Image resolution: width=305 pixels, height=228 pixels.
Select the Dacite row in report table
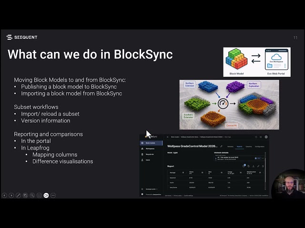[x=215, y=182]
